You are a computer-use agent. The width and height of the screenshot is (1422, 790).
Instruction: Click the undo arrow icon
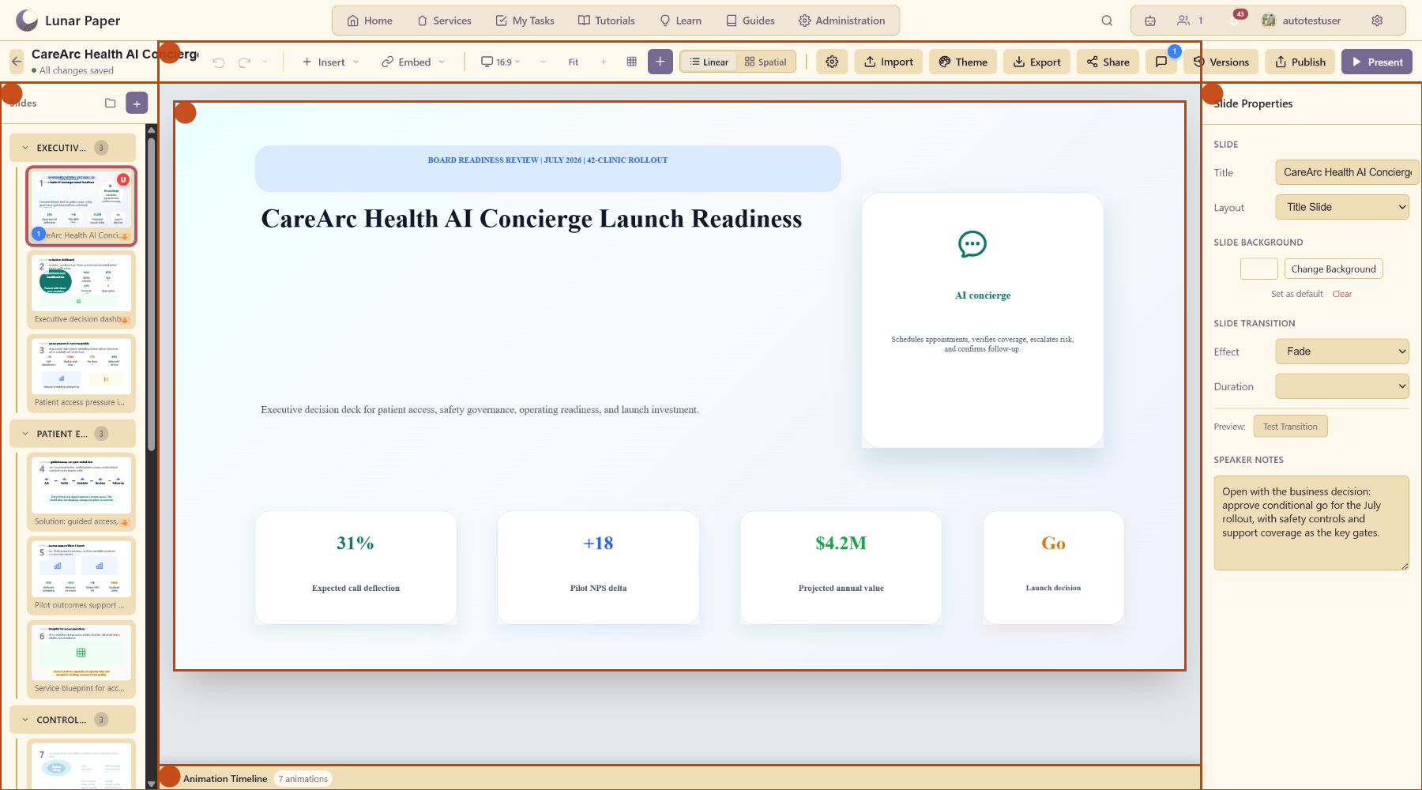coord(219,62)
